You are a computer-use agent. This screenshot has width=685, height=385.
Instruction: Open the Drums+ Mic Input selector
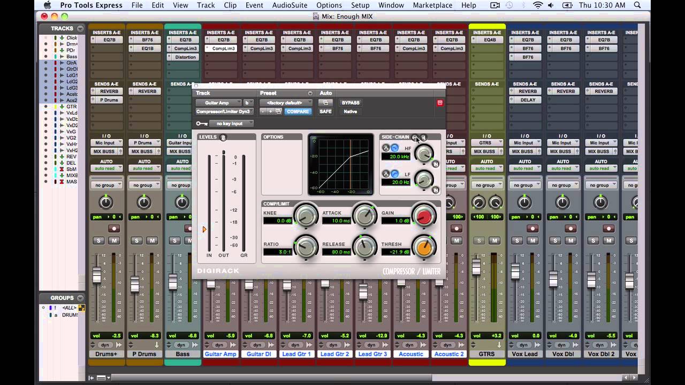click(x=106, y=143)
